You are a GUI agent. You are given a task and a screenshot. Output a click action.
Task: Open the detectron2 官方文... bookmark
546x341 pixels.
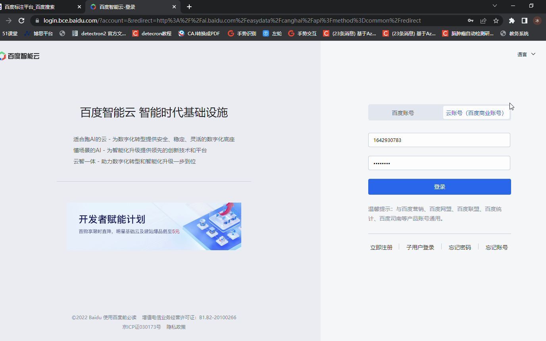99,34
